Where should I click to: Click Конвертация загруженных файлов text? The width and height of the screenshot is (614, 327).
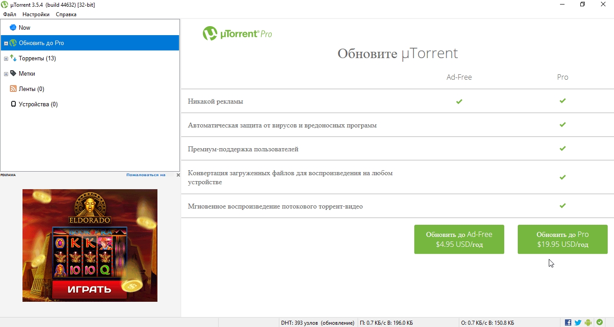pos(290,177)
